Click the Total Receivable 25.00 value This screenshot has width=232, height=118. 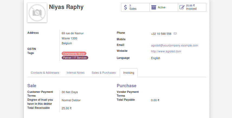67,108
